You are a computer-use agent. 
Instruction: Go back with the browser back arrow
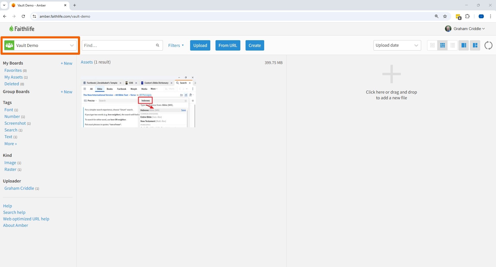5,16
